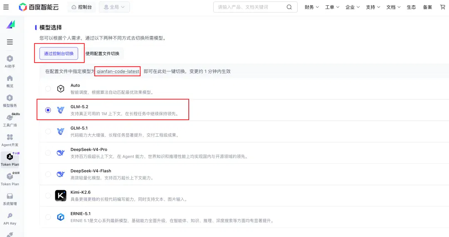Image resolution: width=449 pixels, height=237 pixels.
Task: Open 生态 in the top navigation
Action: [411, 7]
